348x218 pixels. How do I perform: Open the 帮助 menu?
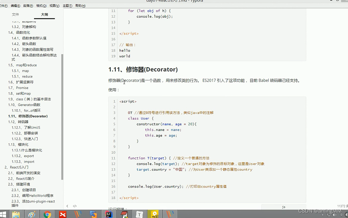[80, 6]
